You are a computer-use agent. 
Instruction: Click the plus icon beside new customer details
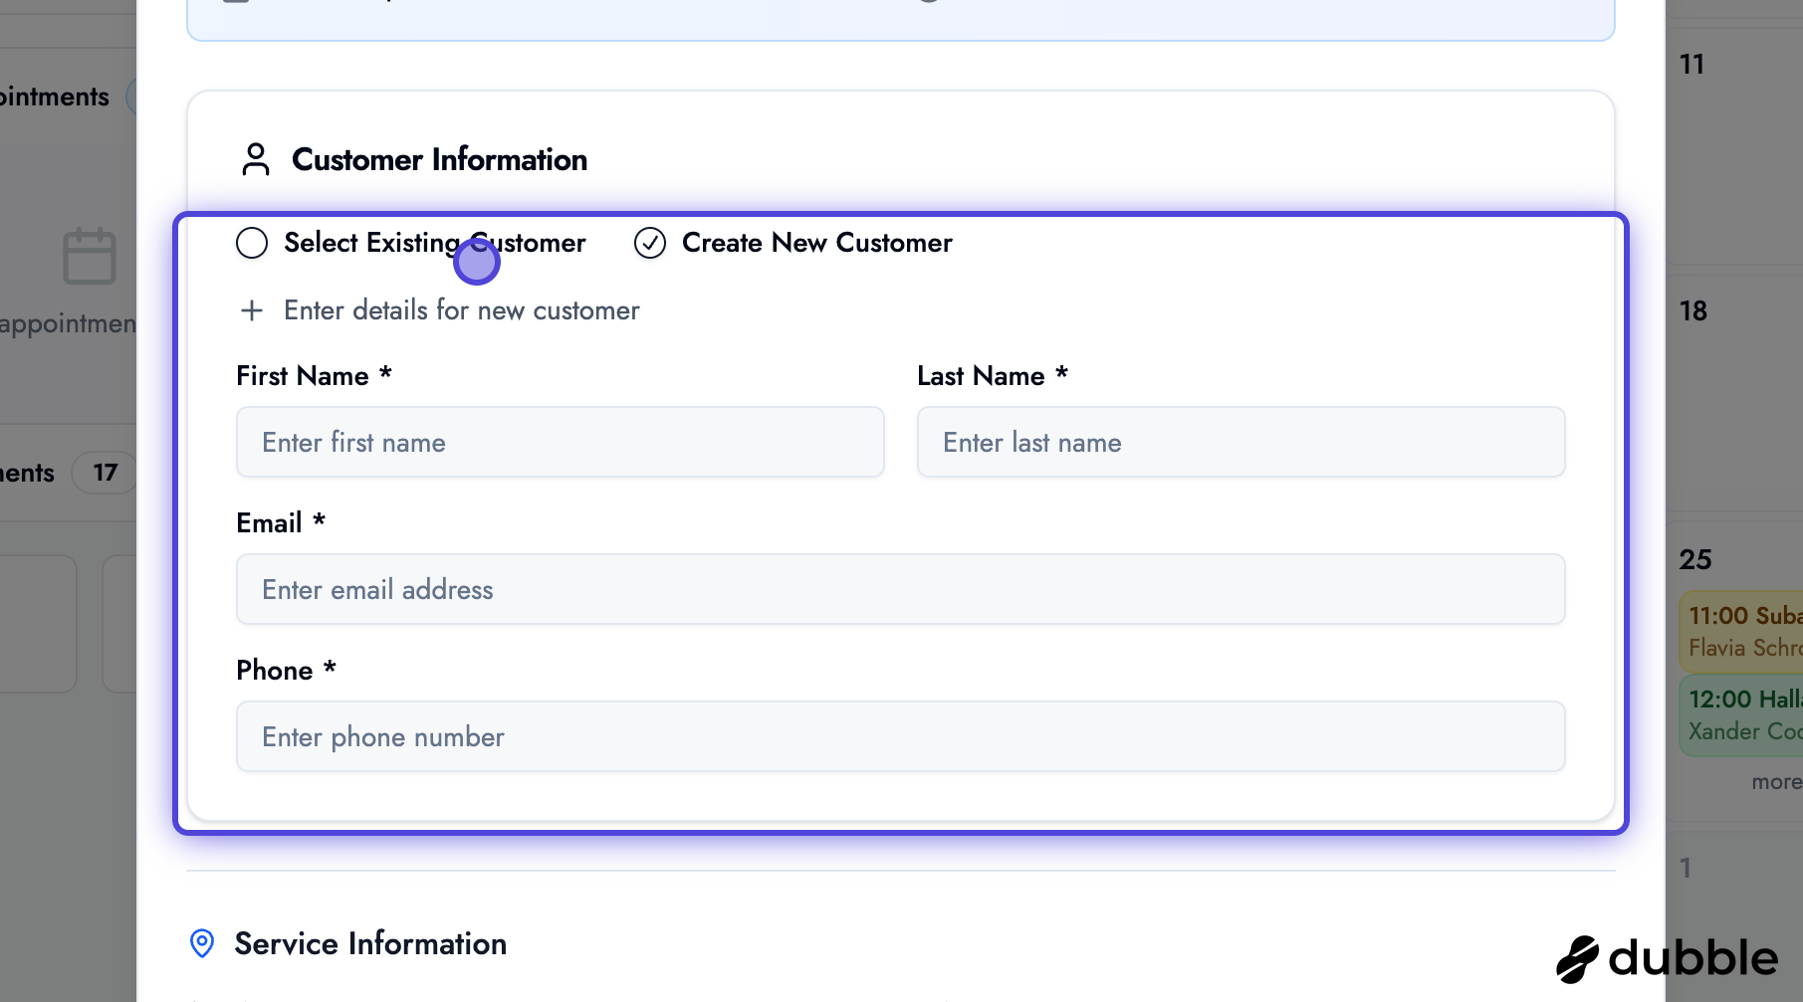[x=252, y=309]
